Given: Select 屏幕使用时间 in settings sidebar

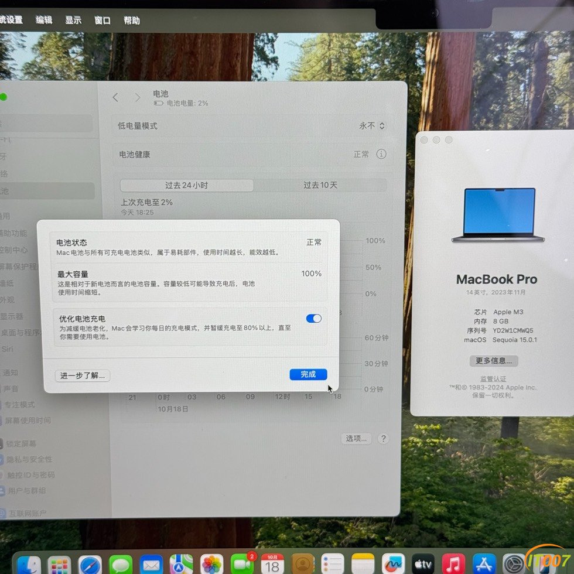Looking at the screenshot, I should coord(28,421).
